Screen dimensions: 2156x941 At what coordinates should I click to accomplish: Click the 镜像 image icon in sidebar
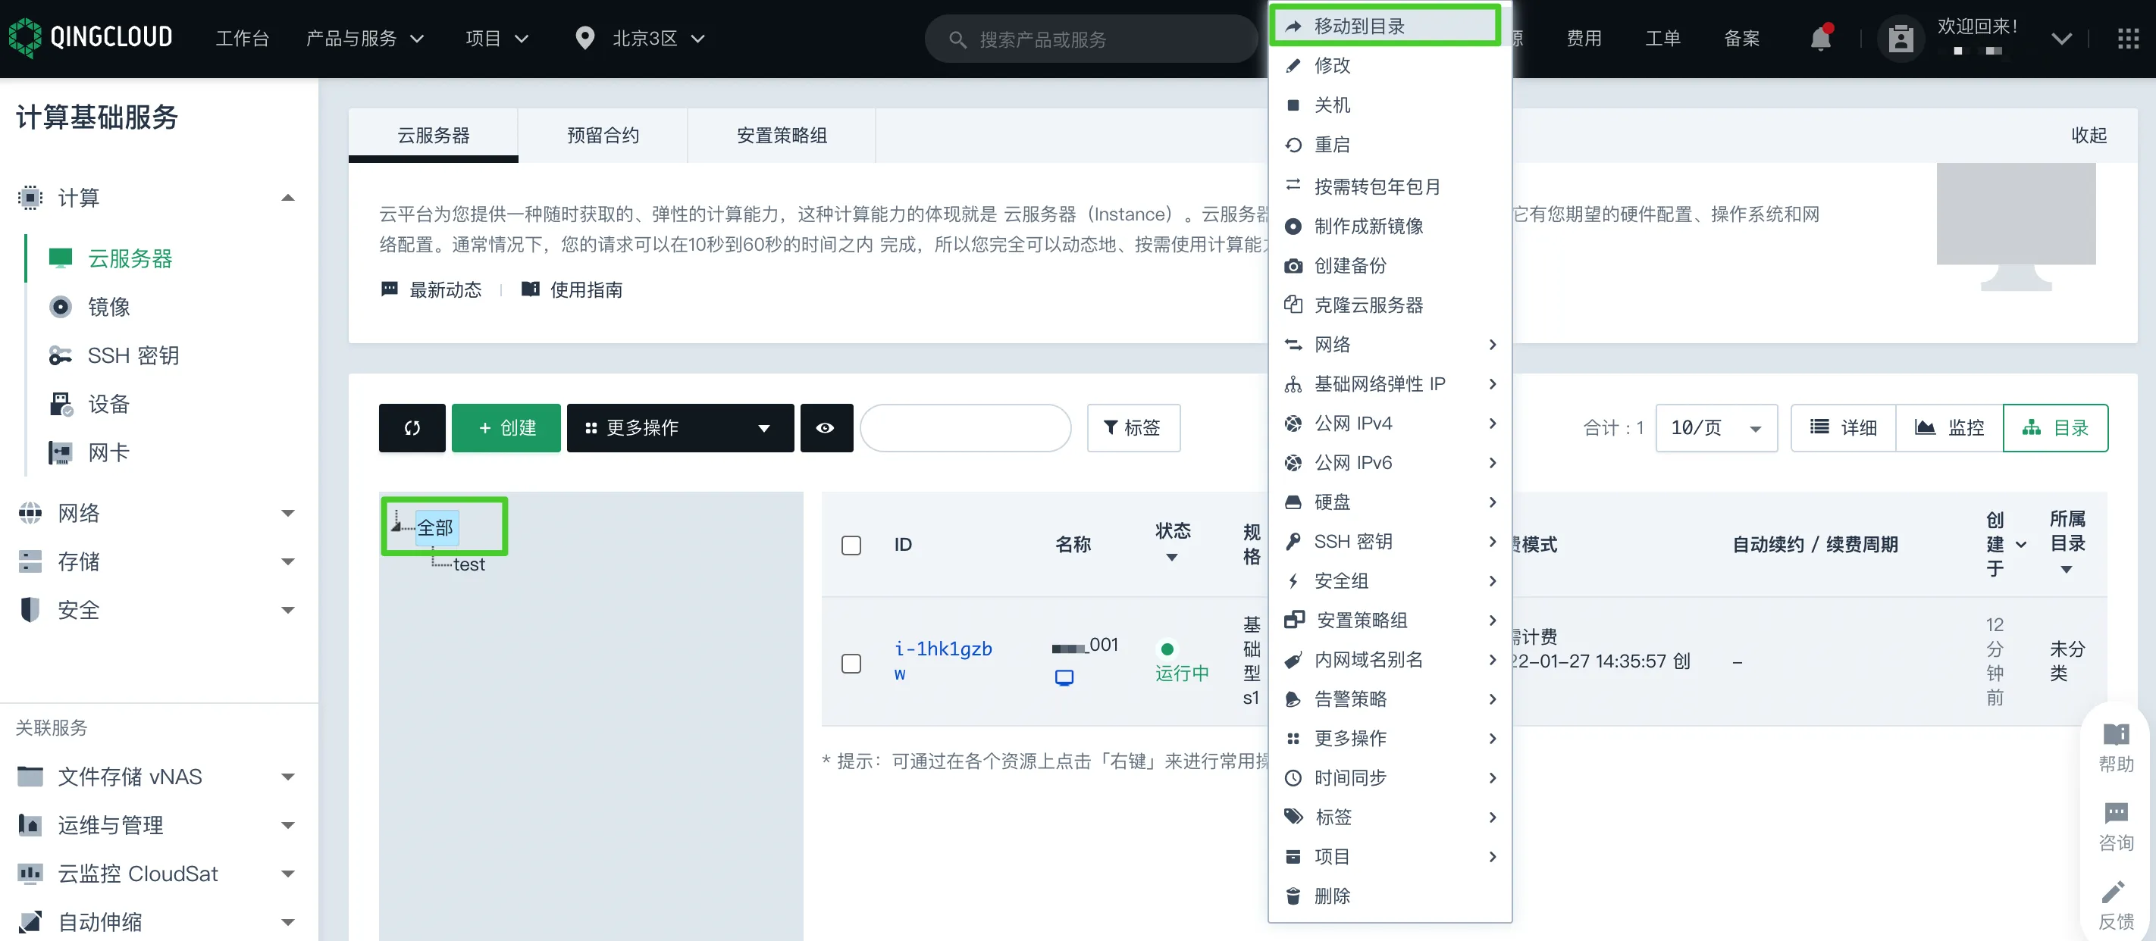point(60,307)
